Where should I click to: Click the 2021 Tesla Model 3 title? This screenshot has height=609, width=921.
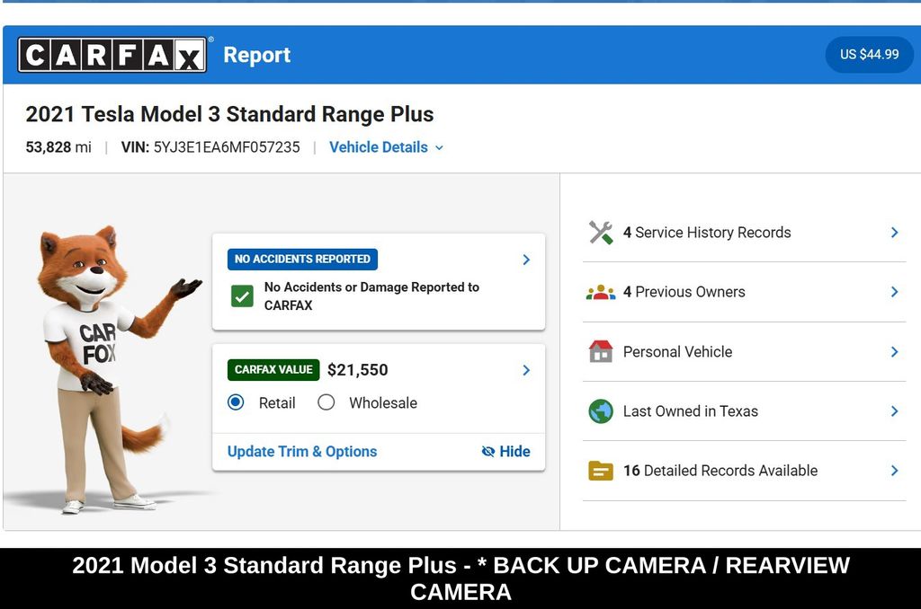229,114
